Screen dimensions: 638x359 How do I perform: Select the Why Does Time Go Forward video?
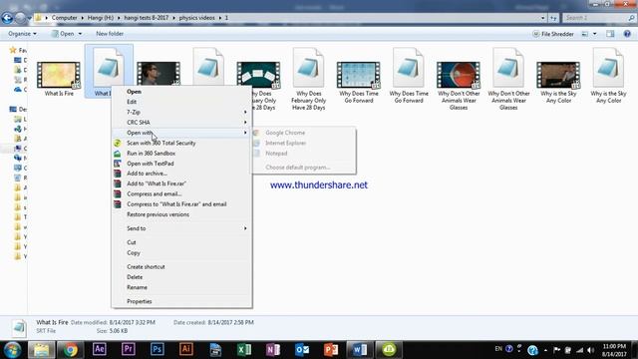coord(359,75)
